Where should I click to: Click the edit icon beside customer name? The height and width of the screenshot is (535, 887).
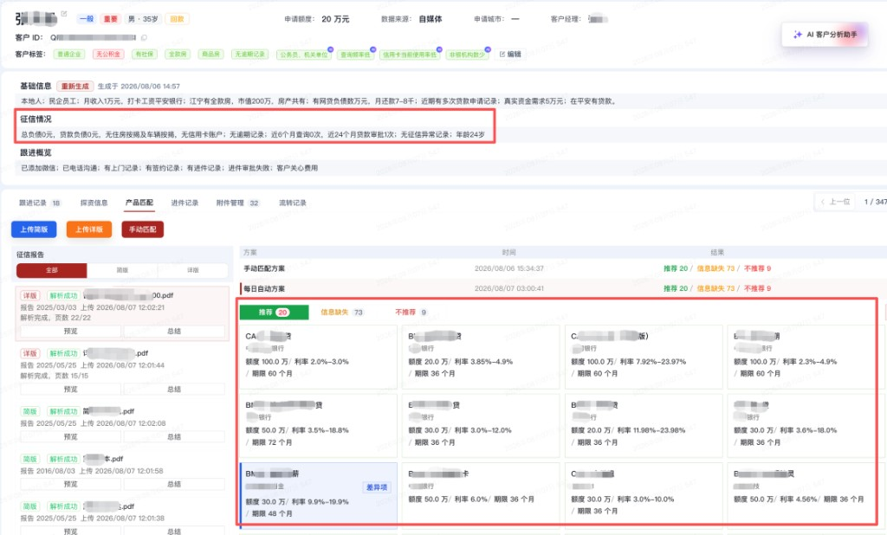tap(64, 14)
